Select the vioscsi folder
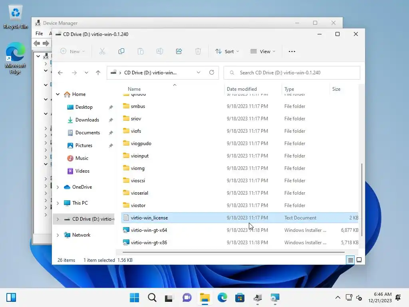 (240, 181)
